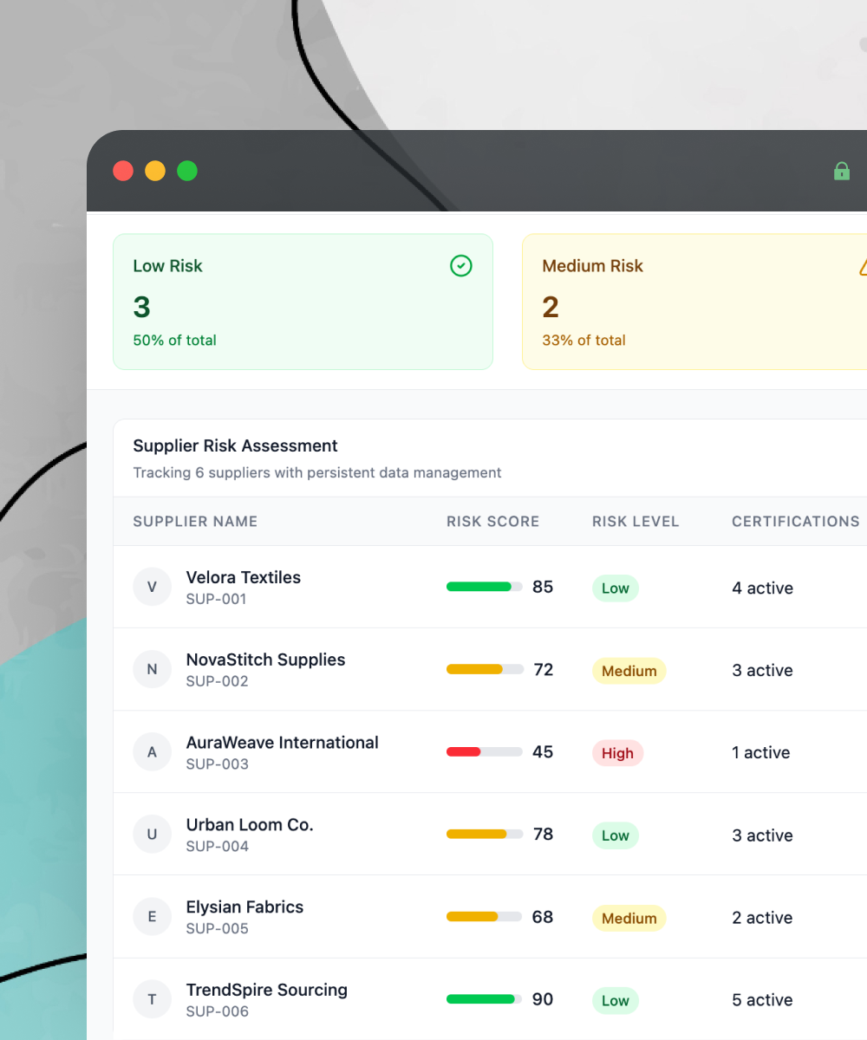Image resolution: width=867 pixels, height=1040 pixels.
Task: Sort by Risk Level column header
Action: coord(636,522)
